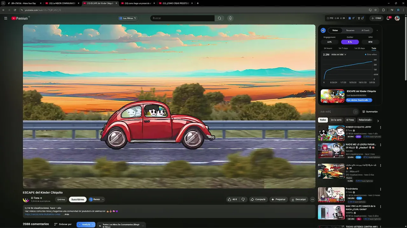The image size is (407, 228).
Task: Open browser extensions puzzle icon
Action: pos(383,10)
